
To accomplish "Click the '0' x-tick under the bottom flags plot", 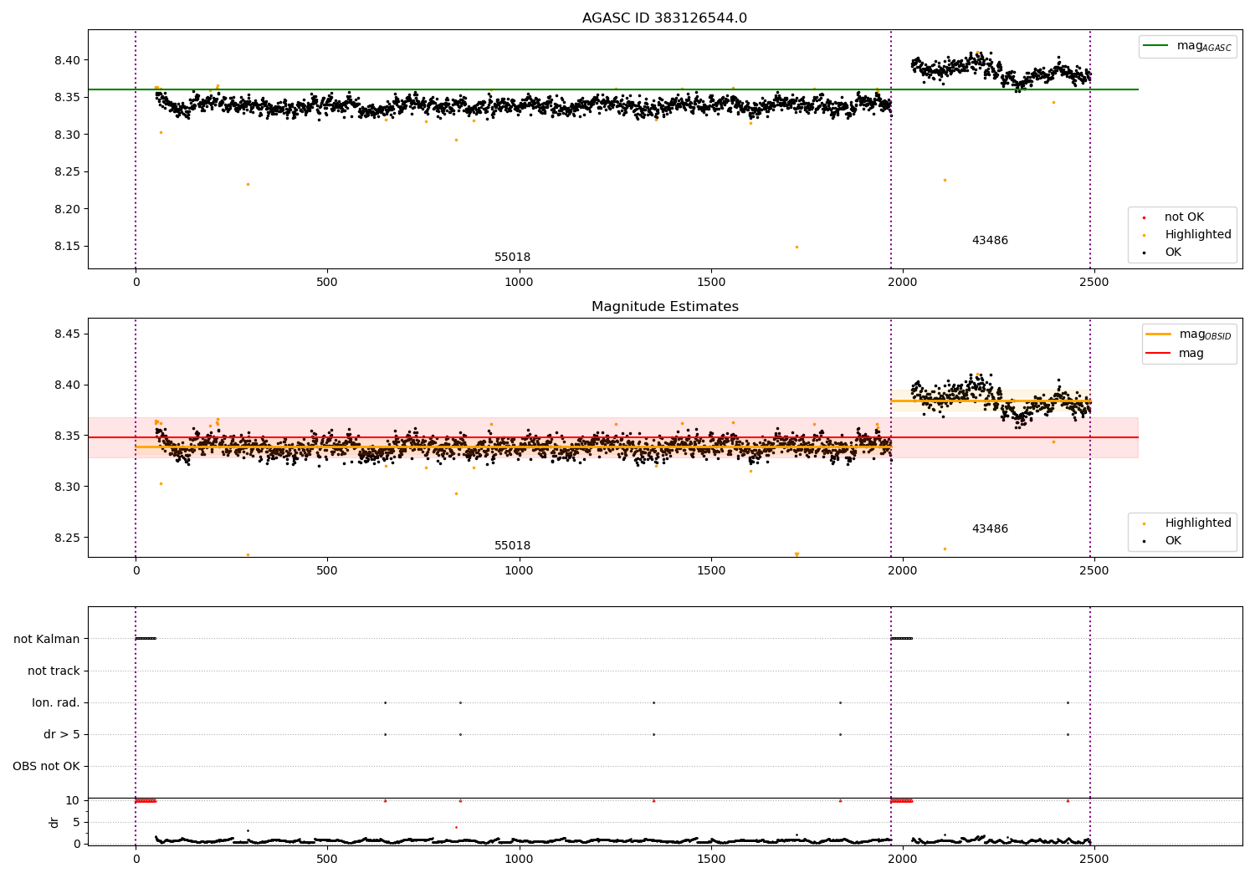I will tap(136, 859).
